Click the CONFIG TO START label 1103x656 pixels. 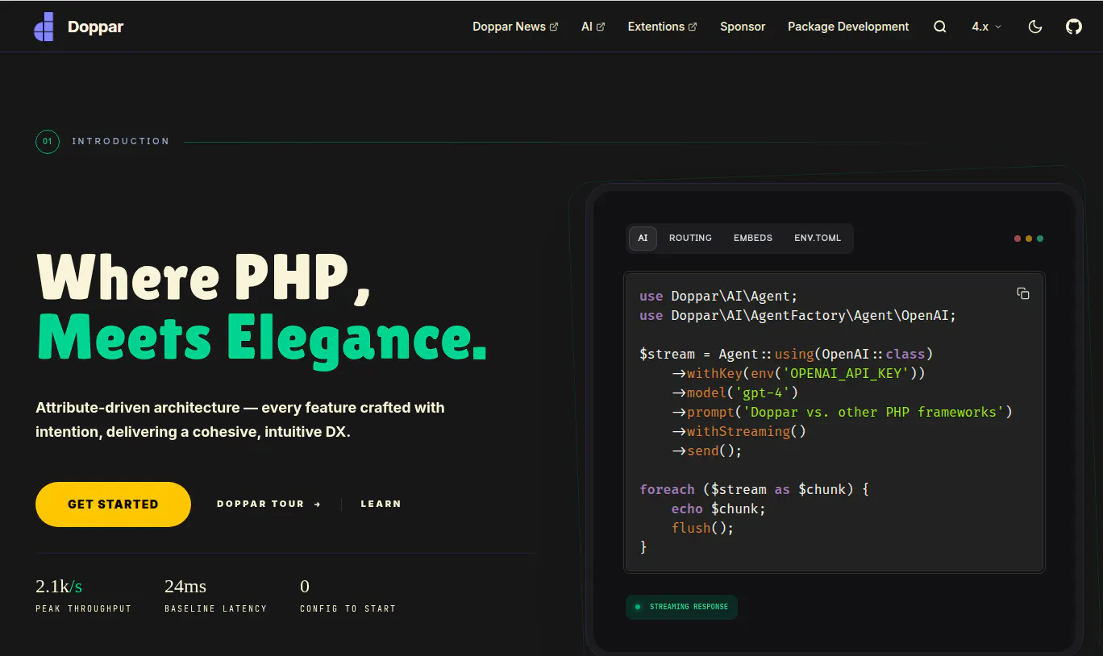coord(348,609)
